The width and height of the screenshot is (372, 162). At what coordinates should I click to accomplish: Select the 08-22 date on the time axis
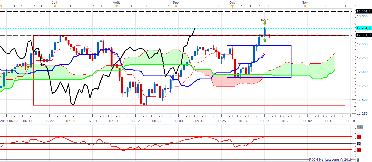[157, 121]
